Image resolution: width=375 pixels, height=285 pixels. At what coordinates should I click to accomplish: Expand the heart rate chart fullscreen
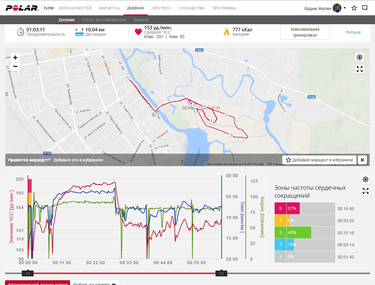(x=366, y=191)
